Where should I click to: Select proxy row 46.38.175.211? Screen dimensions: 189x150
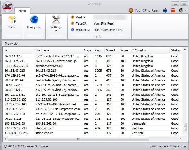tap(93, 61)
